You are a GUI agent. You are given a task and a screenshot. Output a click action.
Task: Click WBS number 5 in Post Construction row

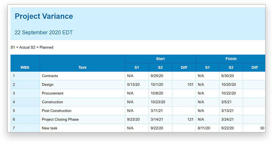14,110
